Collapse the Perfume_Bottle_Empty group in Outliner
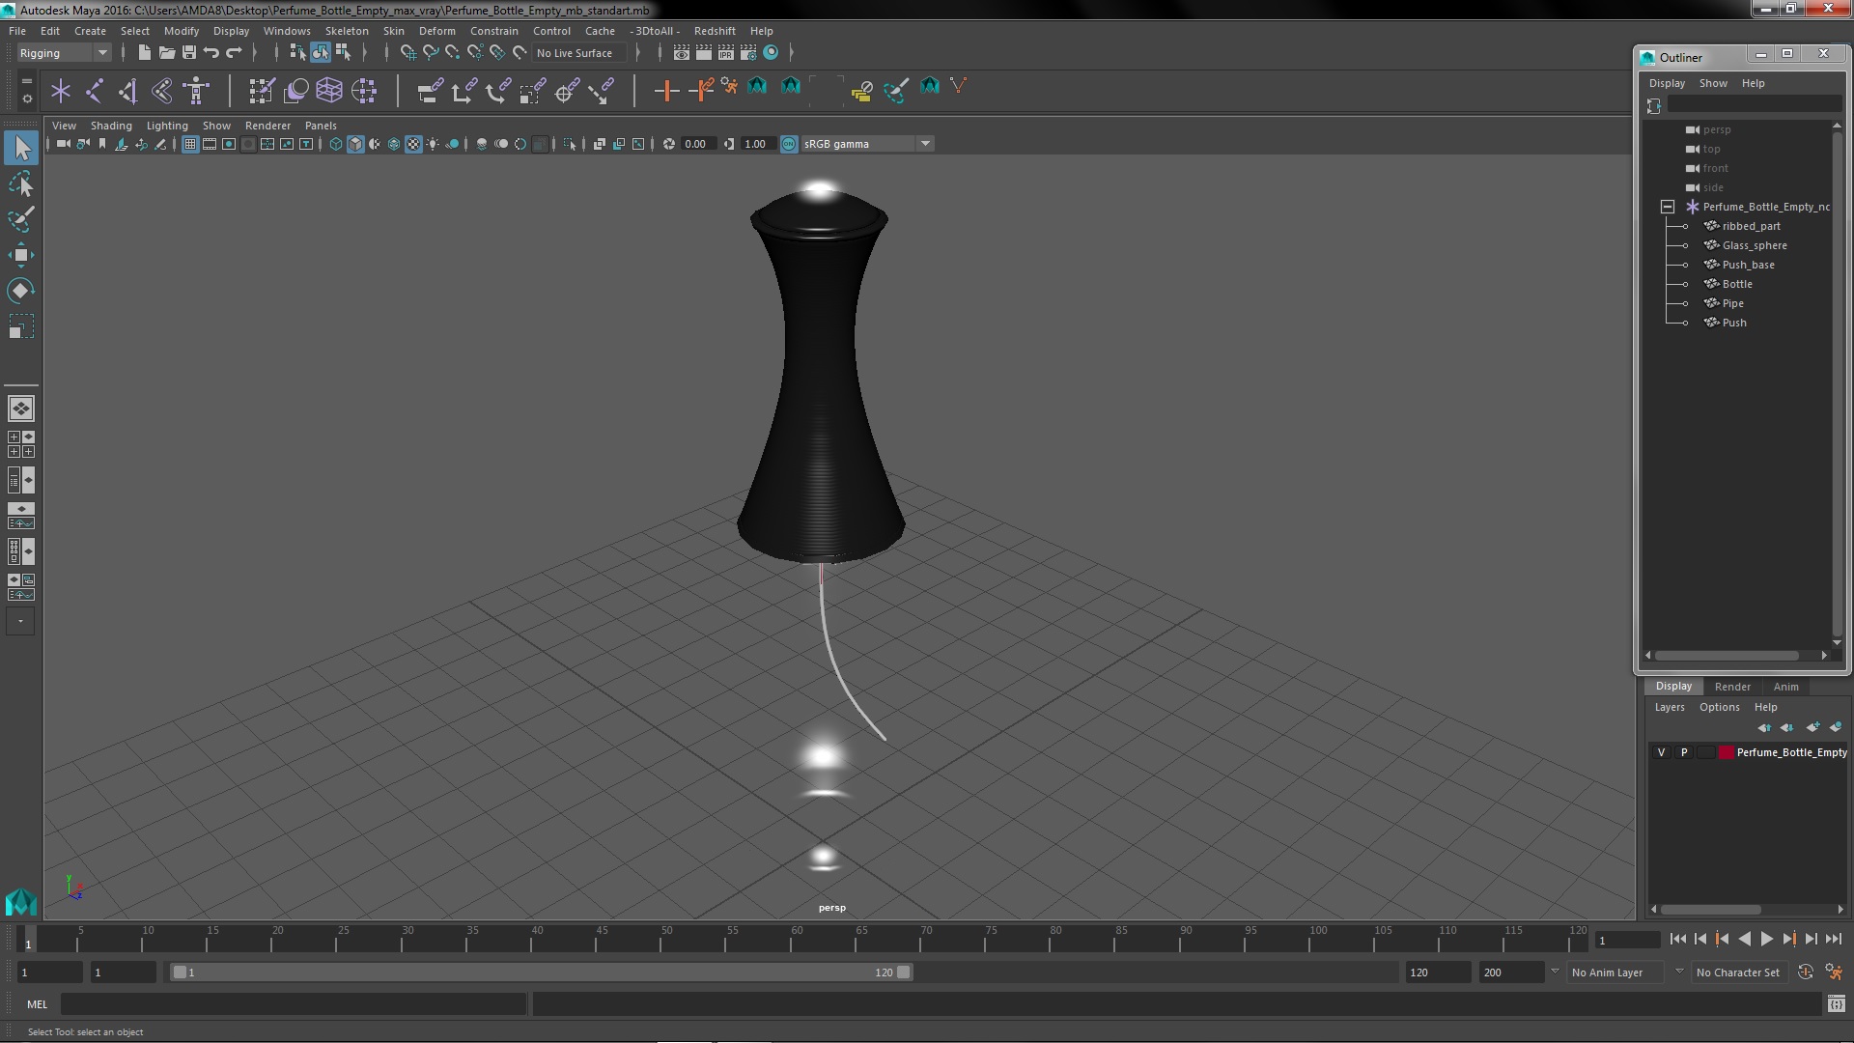The width and height of the screenshot is (1854, 1043). 1668,207
